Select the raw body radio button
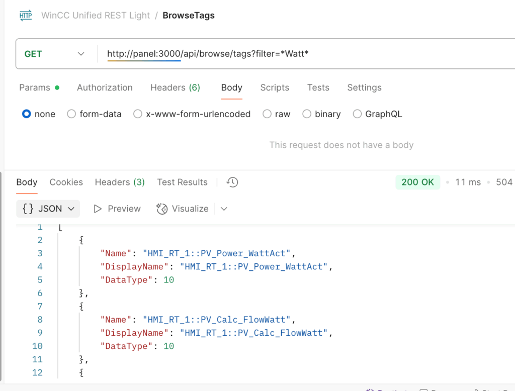This screenshot has width=515, height=391. [x=267, y=114]
